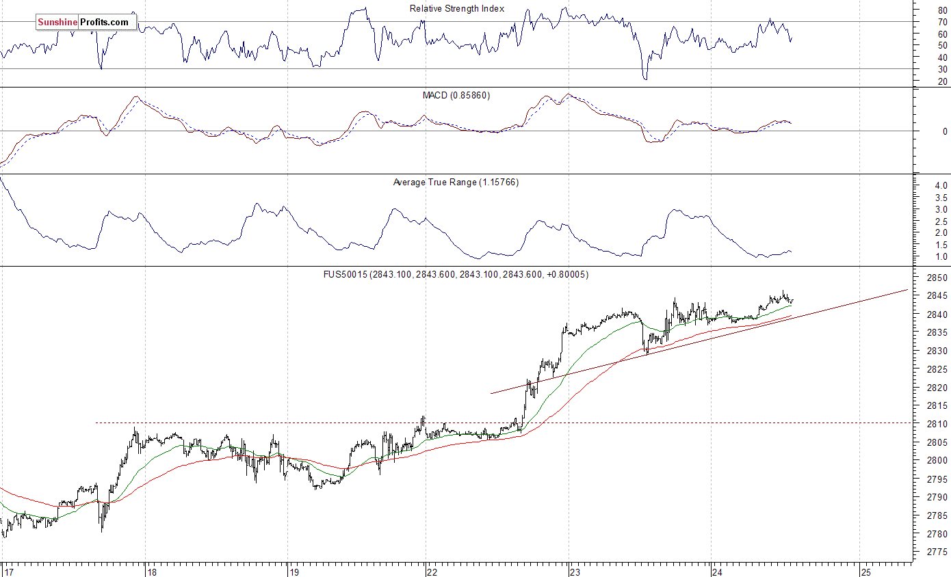Click the 2775 price axis label
Screen dimensions: 951x577
pos(937,552)
